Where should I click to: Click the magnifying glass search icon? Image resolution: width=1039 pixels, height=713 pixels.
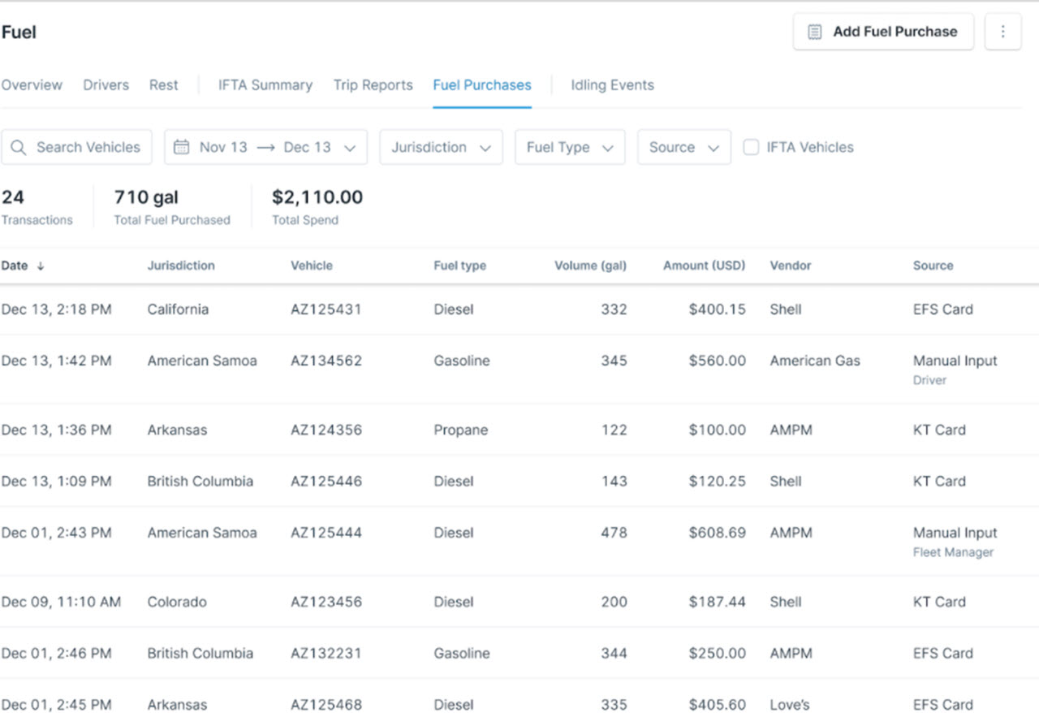pyautogui.click(x=19, y=147)
